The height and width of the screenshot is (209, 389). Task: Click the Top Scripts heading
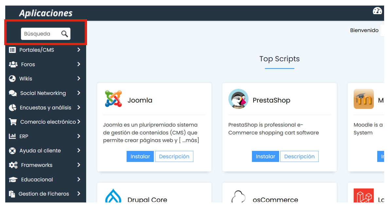[x=280, y=59]
